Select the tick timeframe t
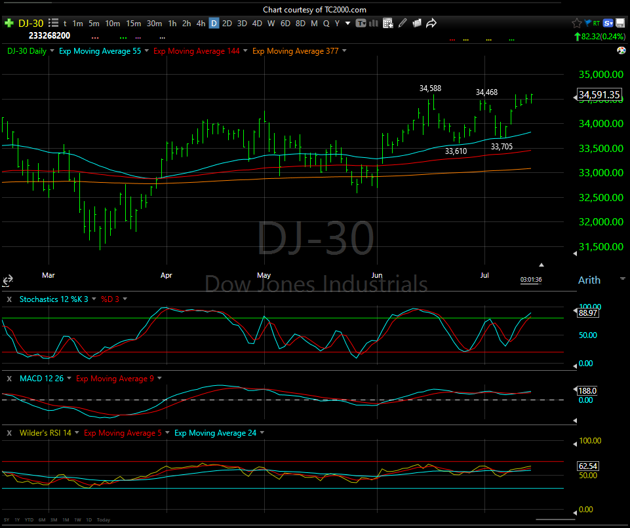The width and height of the screenshot is (630, 528). tap(65, 24)
